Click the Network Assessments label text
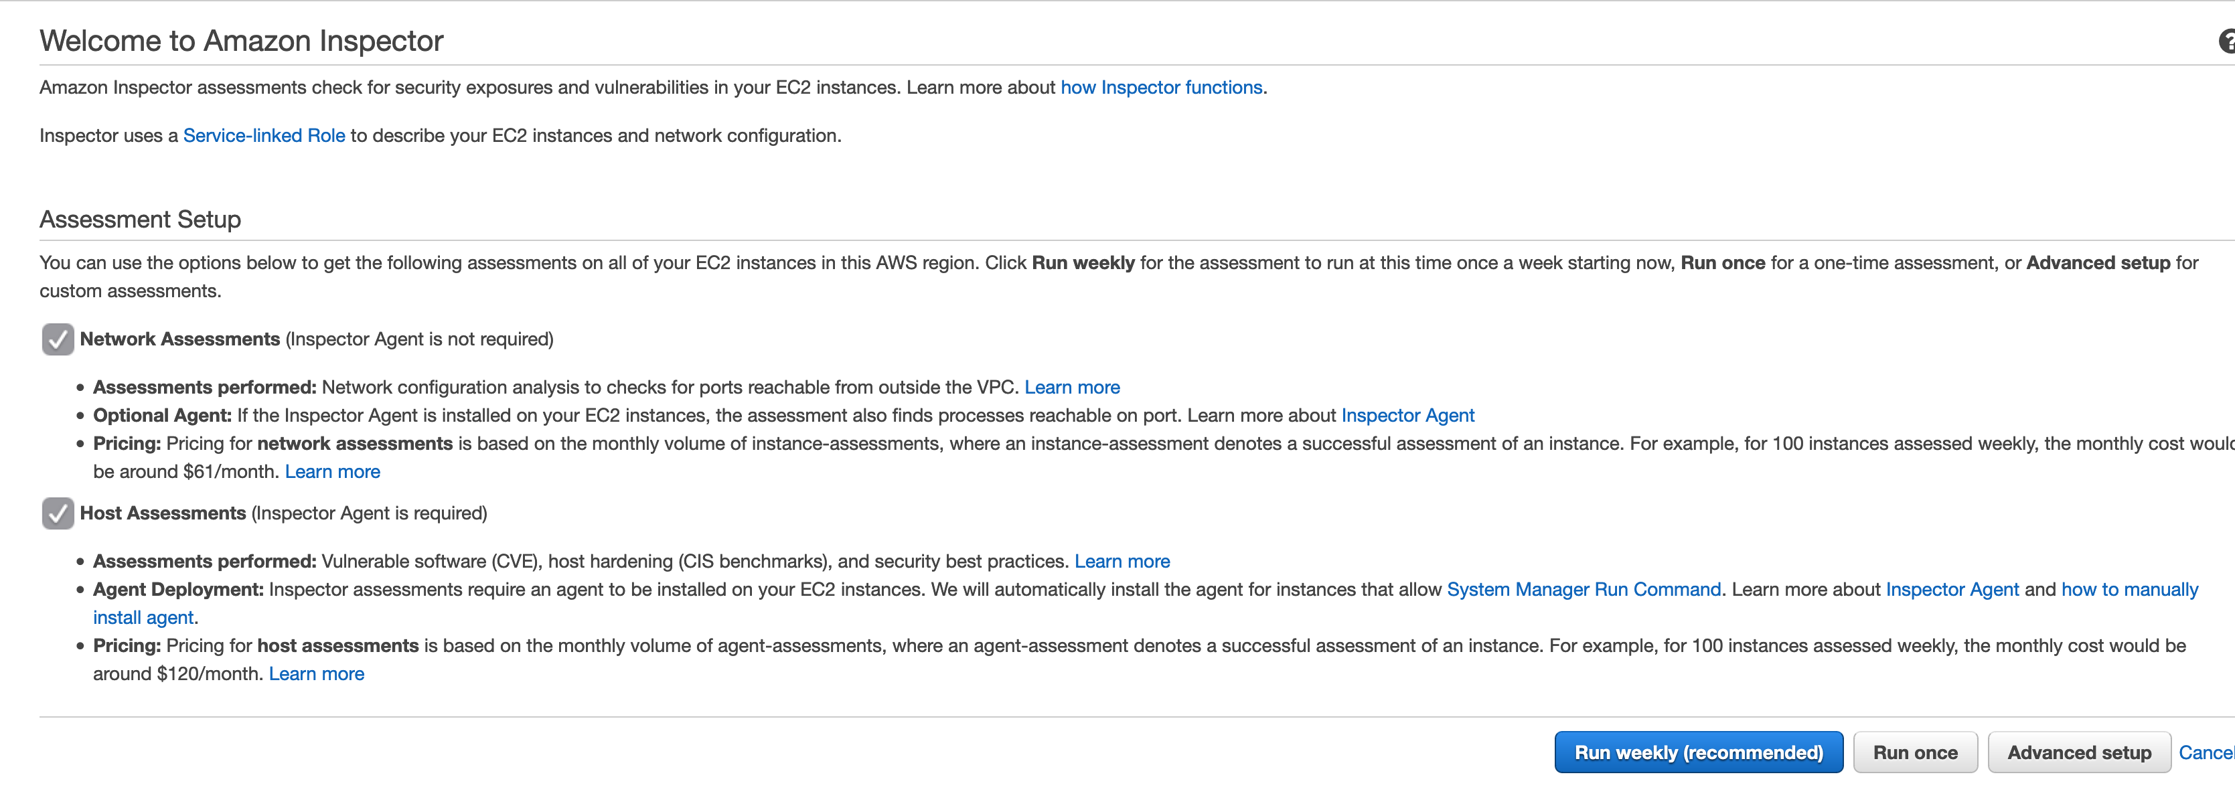Image resolution: width=2235 pixels, height=810 pixels. (x=179, y=339)
